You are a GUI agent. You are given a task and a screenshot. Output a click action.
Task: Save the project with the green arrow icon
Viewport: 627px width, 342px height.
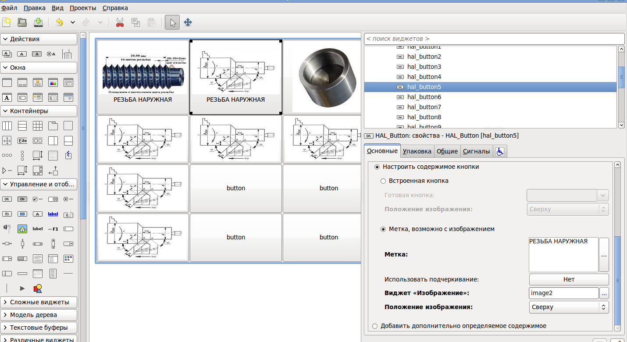[x=38, y=22]
